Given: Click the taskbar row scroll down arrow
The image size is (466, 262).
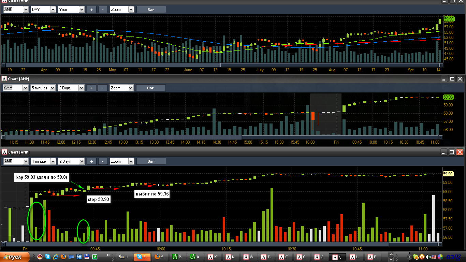Looking at the screenshot, I should (391, 259).
